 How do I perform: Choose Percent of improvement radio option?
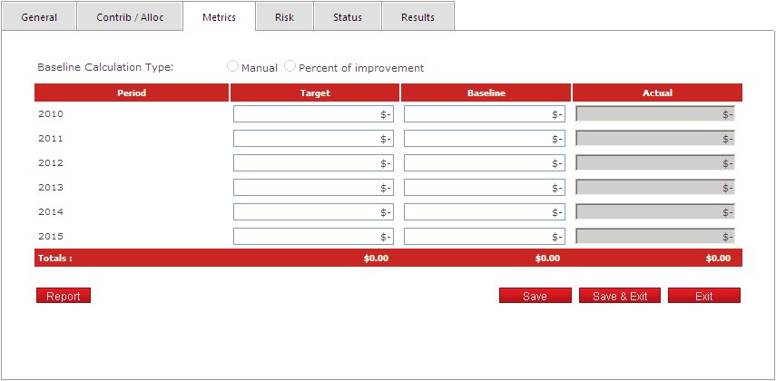pyautogui.click(x=290, y=66)
